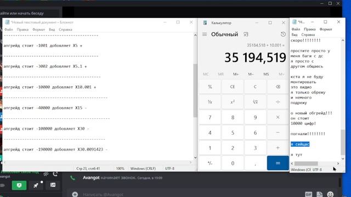Click the CE key in calculator
The image size is (351, 197).
tap(233, 86)
